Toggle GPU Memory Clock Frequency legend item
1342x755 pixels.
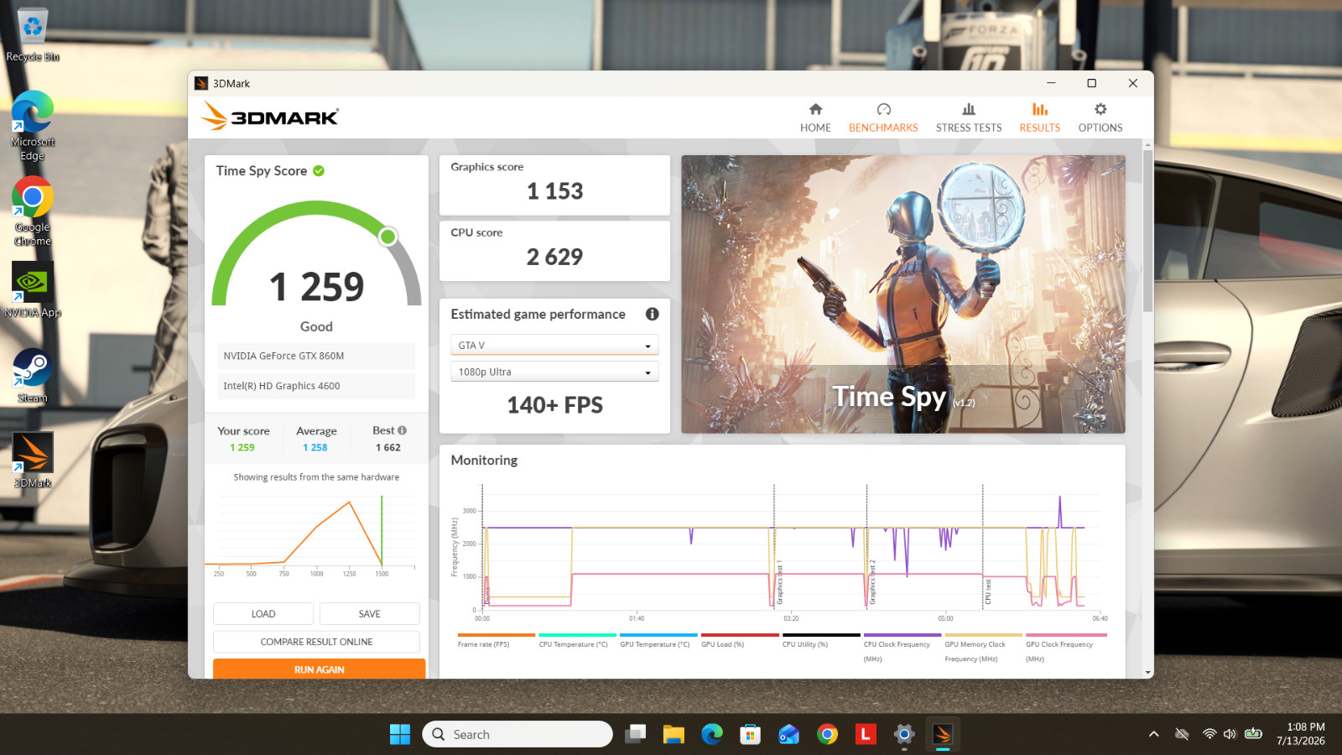pos(983,648)
